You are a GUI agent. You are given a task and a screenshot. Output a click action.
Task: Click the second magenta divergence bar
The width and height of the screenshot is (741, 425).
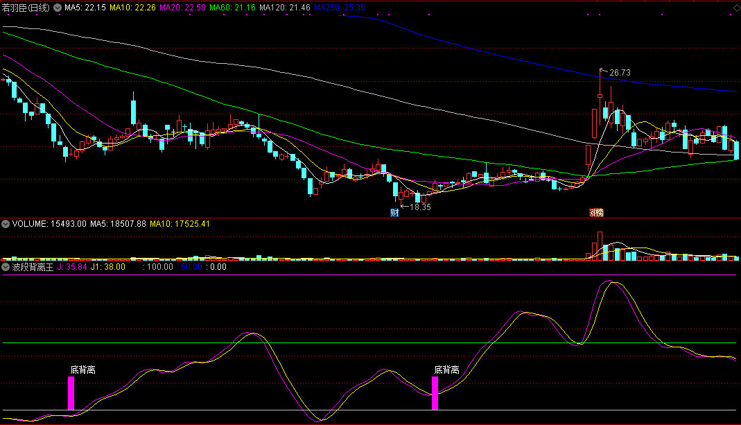coord(435,393)
